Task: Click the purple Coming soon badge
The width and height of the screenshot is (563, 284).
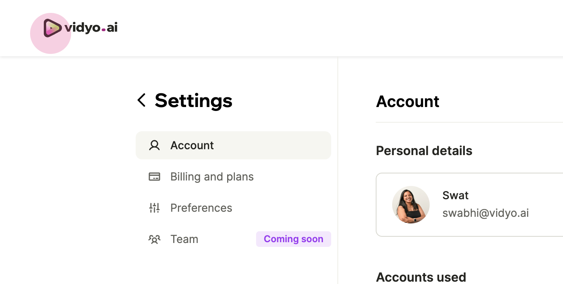Action: pos(294,239)
